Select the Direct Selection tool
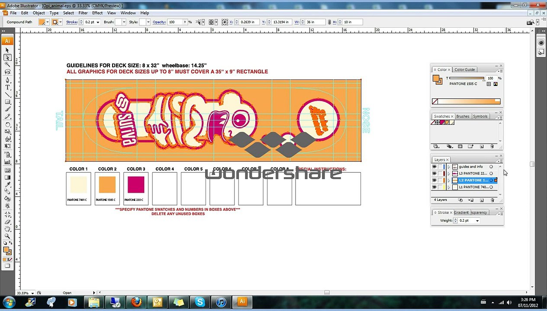Viewport: 547px width, 311px height. click(7, 57)
